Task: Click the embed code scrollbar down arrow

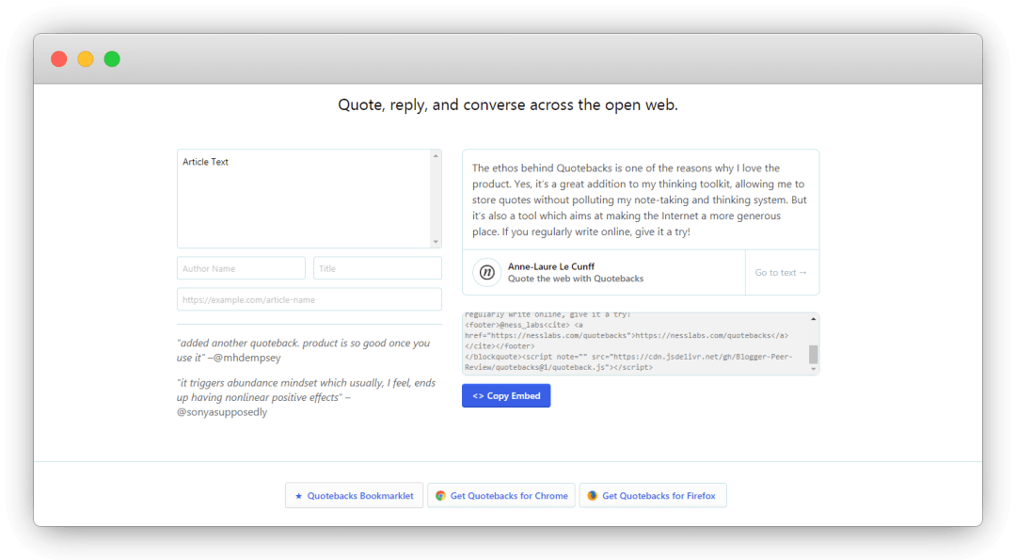Action: point(813,369)
